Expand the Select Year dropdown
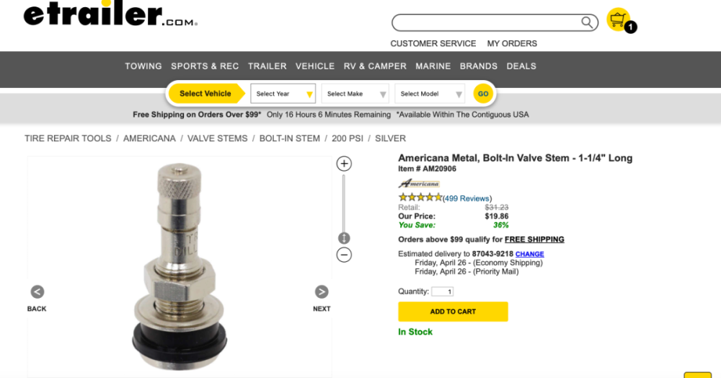This screenshot has height=378, width=721. pos(284,94)
